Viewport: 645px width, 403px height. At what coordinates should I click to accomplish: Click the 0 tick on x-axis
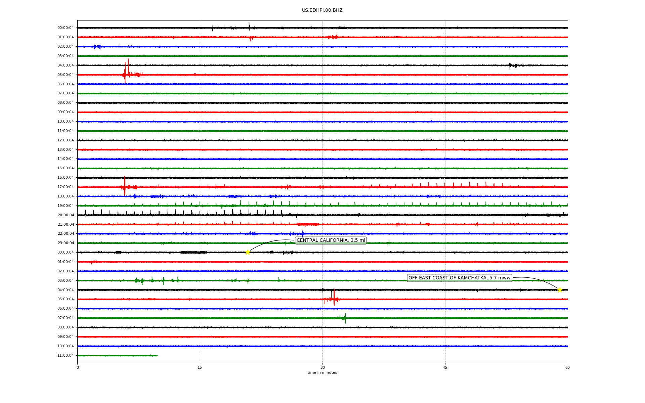click(78, 367)
